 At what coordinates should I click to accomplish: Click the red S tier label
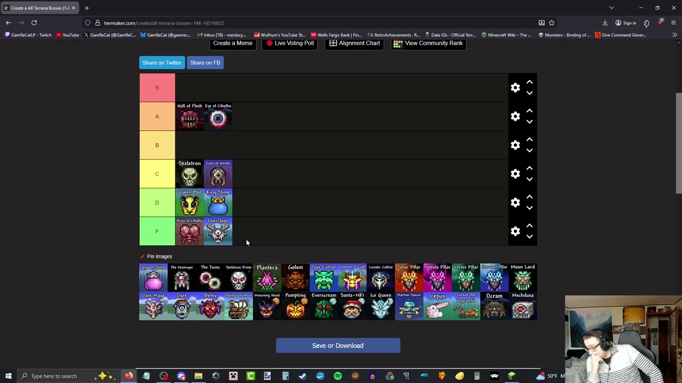157,88
